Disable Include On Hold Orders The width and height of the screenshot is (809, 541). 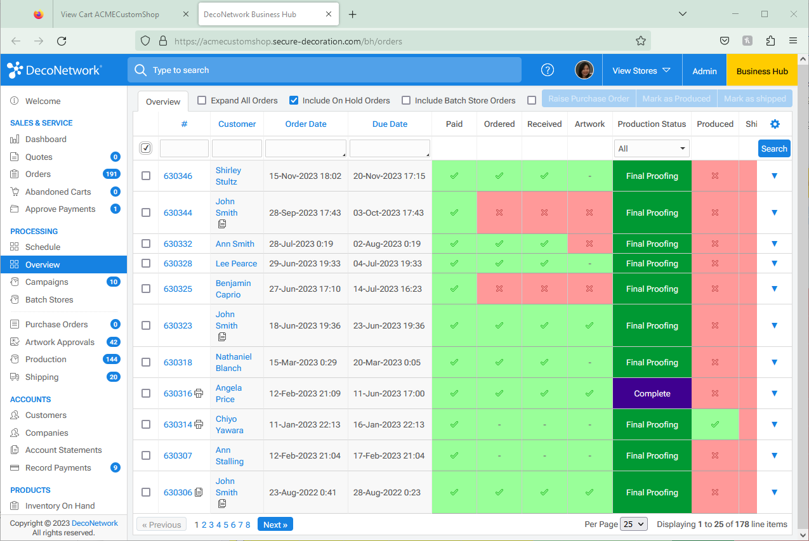pos(293,100)
